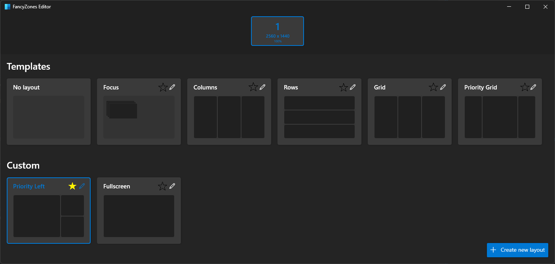Click the No layout title text
Viewport: 555px width, 264px height.
[27, 87]
